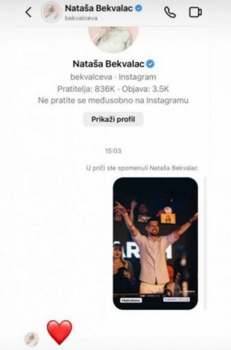Tap the large Nataša Bekvalac profile name
The image size is (231, 350).
pos(109,64)
